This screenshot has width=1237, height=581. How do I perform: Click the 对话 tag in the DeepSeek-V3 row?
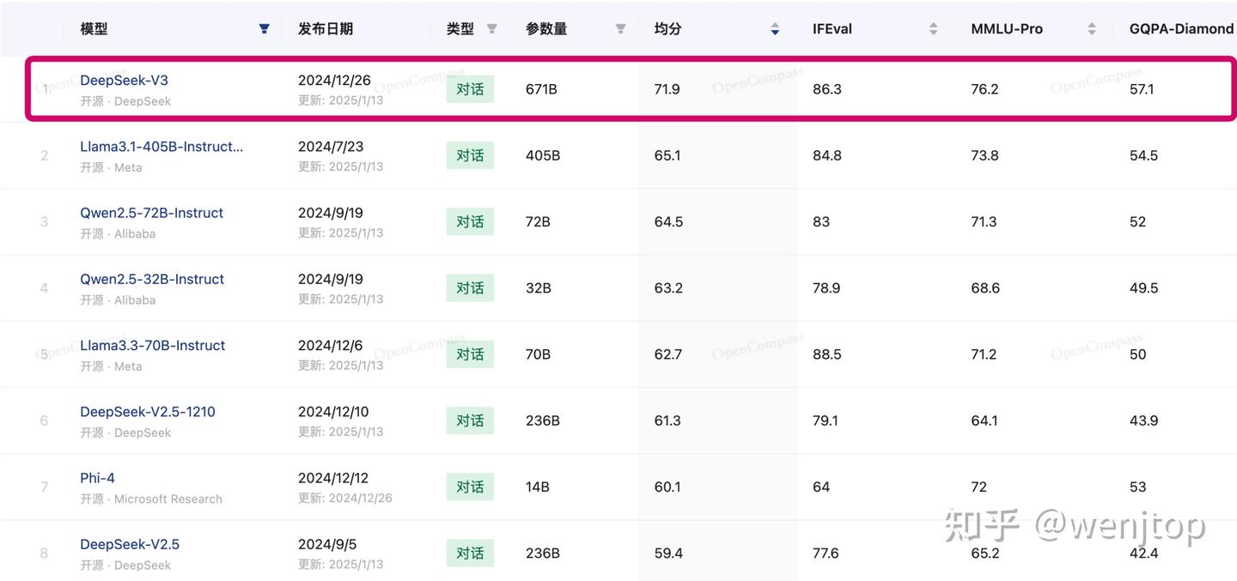(x=470, y=88)
